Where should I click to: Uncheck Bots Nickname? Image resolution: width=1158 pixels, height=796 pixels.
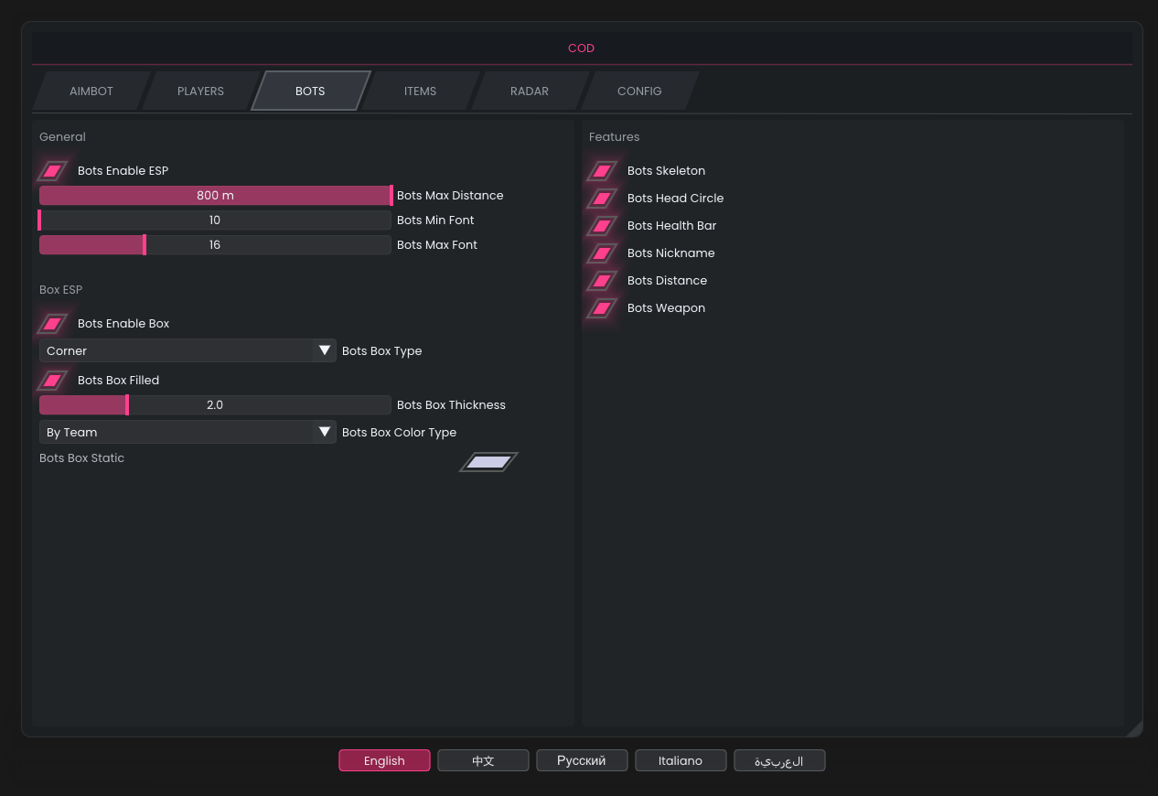point(602,253)
